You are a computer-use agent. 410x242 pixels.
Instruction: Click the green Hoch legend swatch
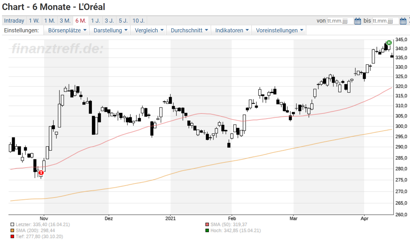coord(207,231)
